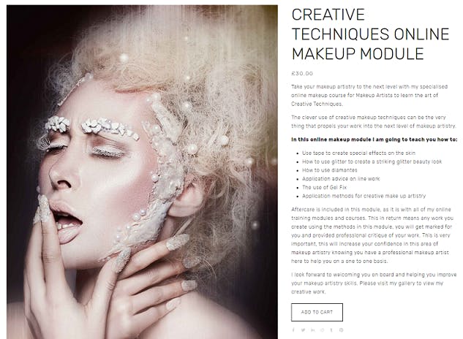Click the 'Aftercare is included' paragraph

[x=372, y=235]
